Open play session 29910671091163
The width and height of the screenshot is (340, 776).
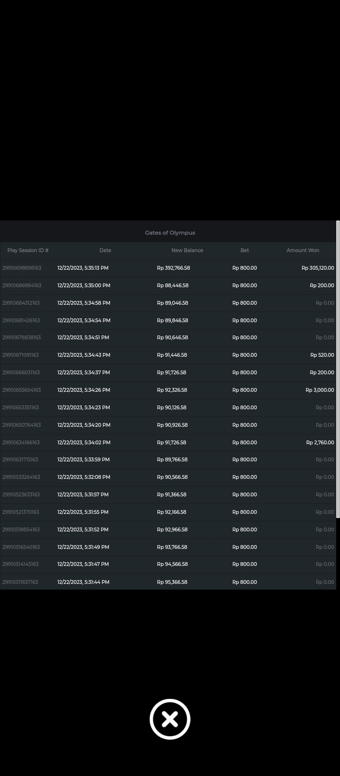click(21, 355)
